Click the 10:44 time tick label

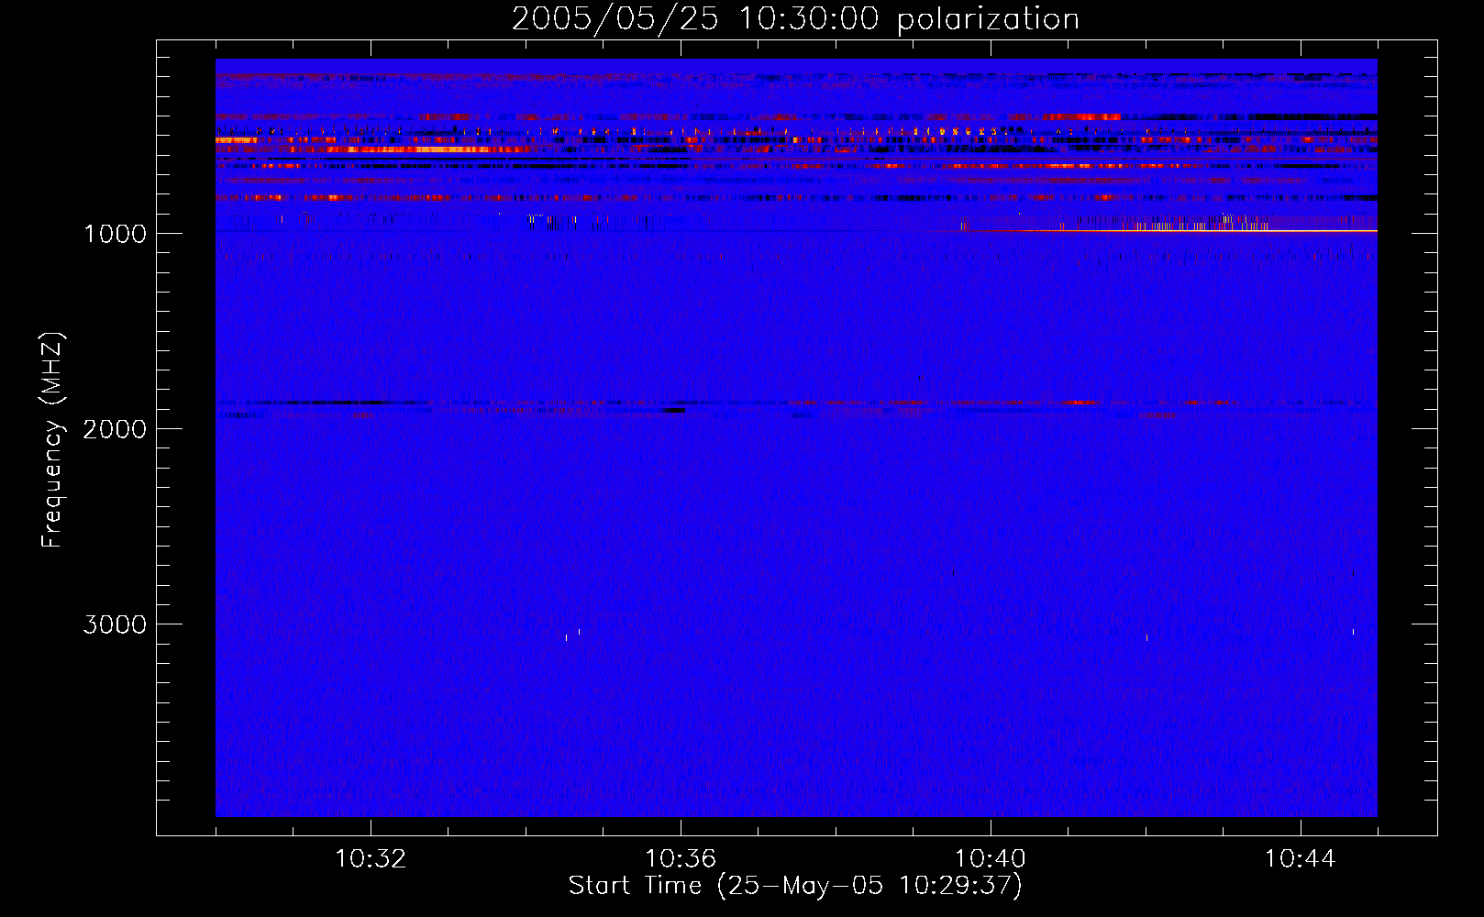[x=1300, y=859]
